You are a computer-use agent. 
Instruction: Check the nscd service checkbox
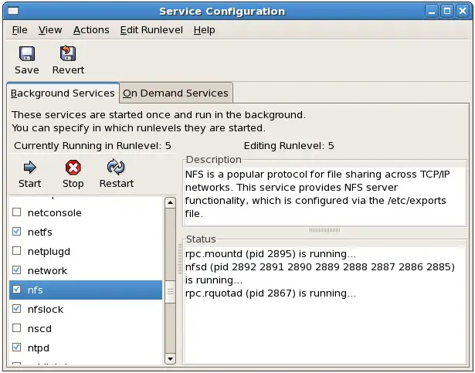tap(17, 328)
